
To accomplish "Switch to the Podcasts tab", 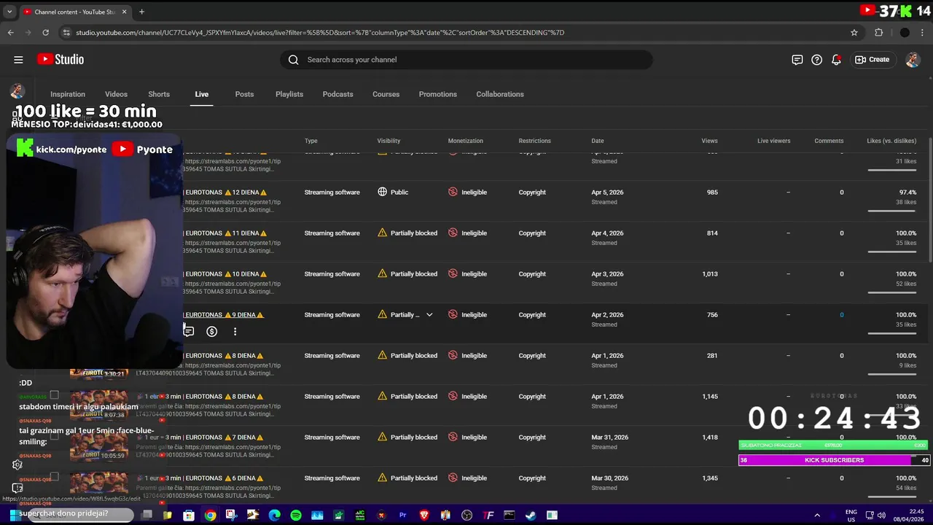I will 337,94.
